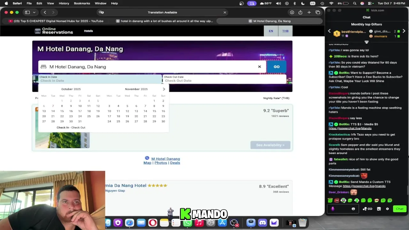Image resolution: width=409 pixels, height=230 pixels.
Task: Focus the Check Out Date field
Action: click(x=224, y=79)
